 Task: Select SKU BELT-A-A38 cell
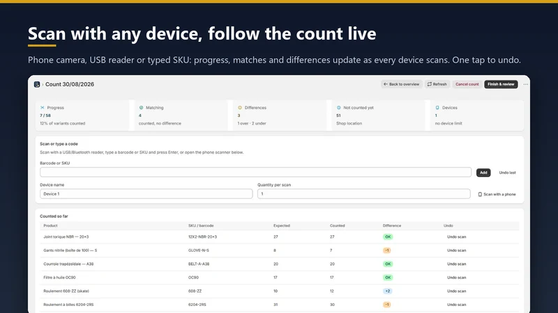199,264
